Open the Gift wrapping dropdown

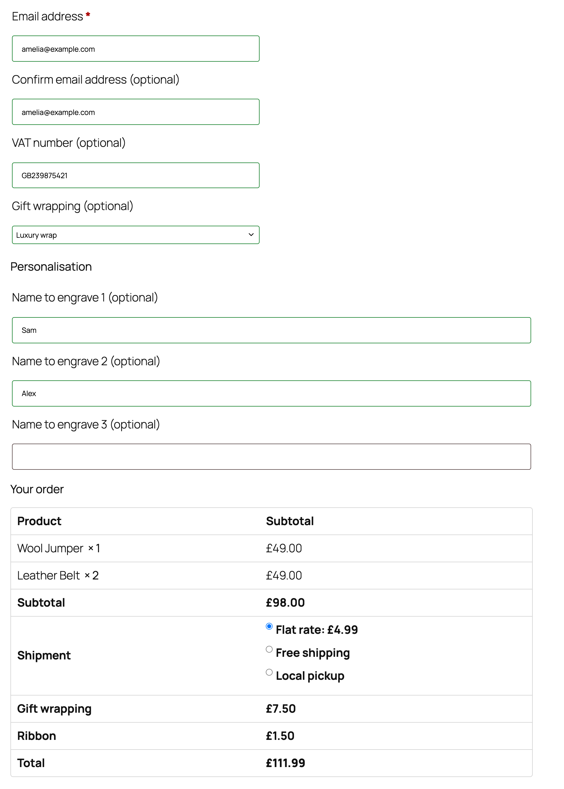coord(136,235)
